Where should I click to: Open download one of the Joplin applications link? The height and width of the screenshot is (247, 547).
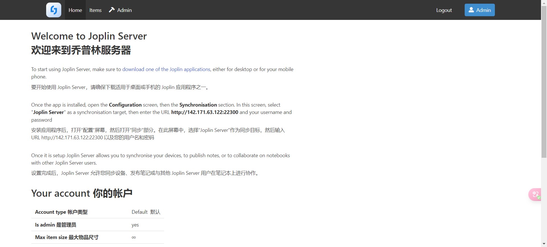166,69
